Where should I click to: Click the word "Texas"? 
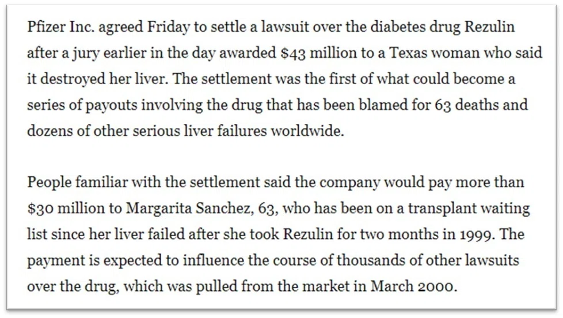(x=408, y=53)
